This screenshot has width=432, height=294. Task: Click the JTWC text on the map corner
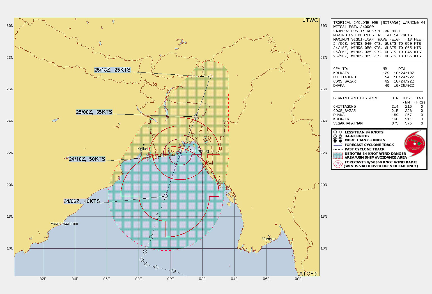pyautogui.click(x=310, y=20)
